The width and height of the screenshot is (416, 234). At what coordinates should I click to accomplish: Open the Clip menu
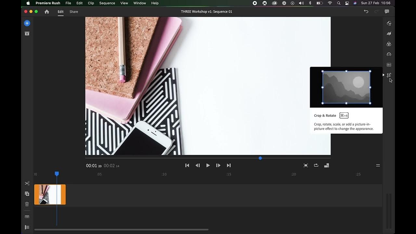tap(91, 3)
